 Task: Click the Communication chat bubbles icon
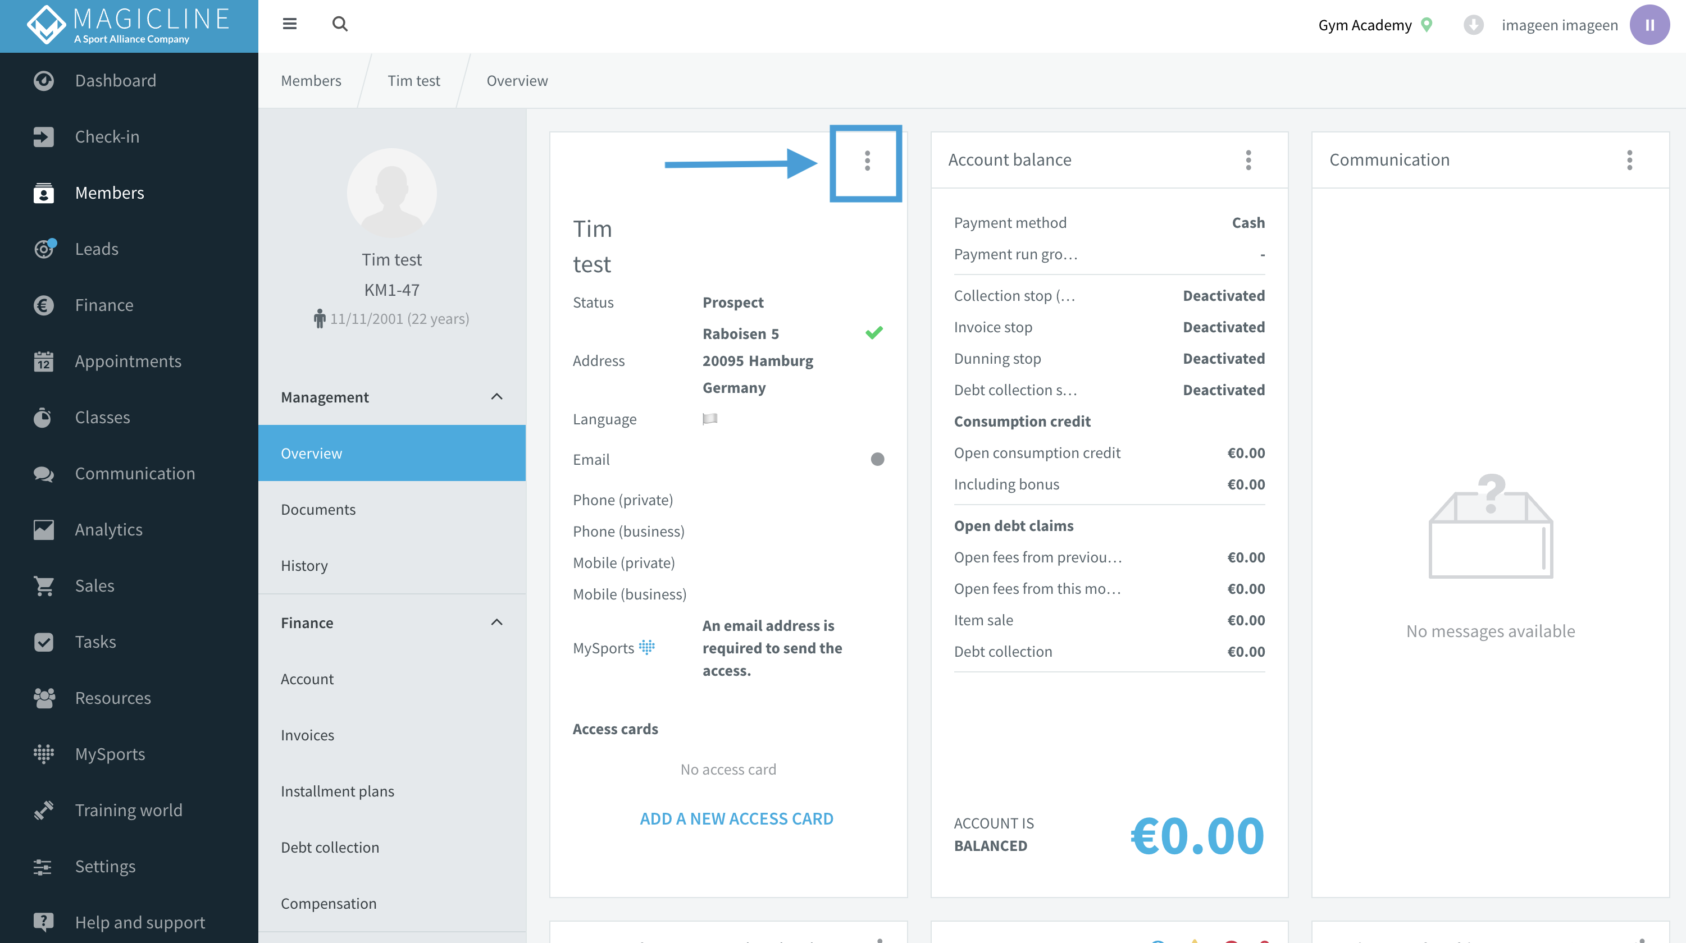click(44, 473)
